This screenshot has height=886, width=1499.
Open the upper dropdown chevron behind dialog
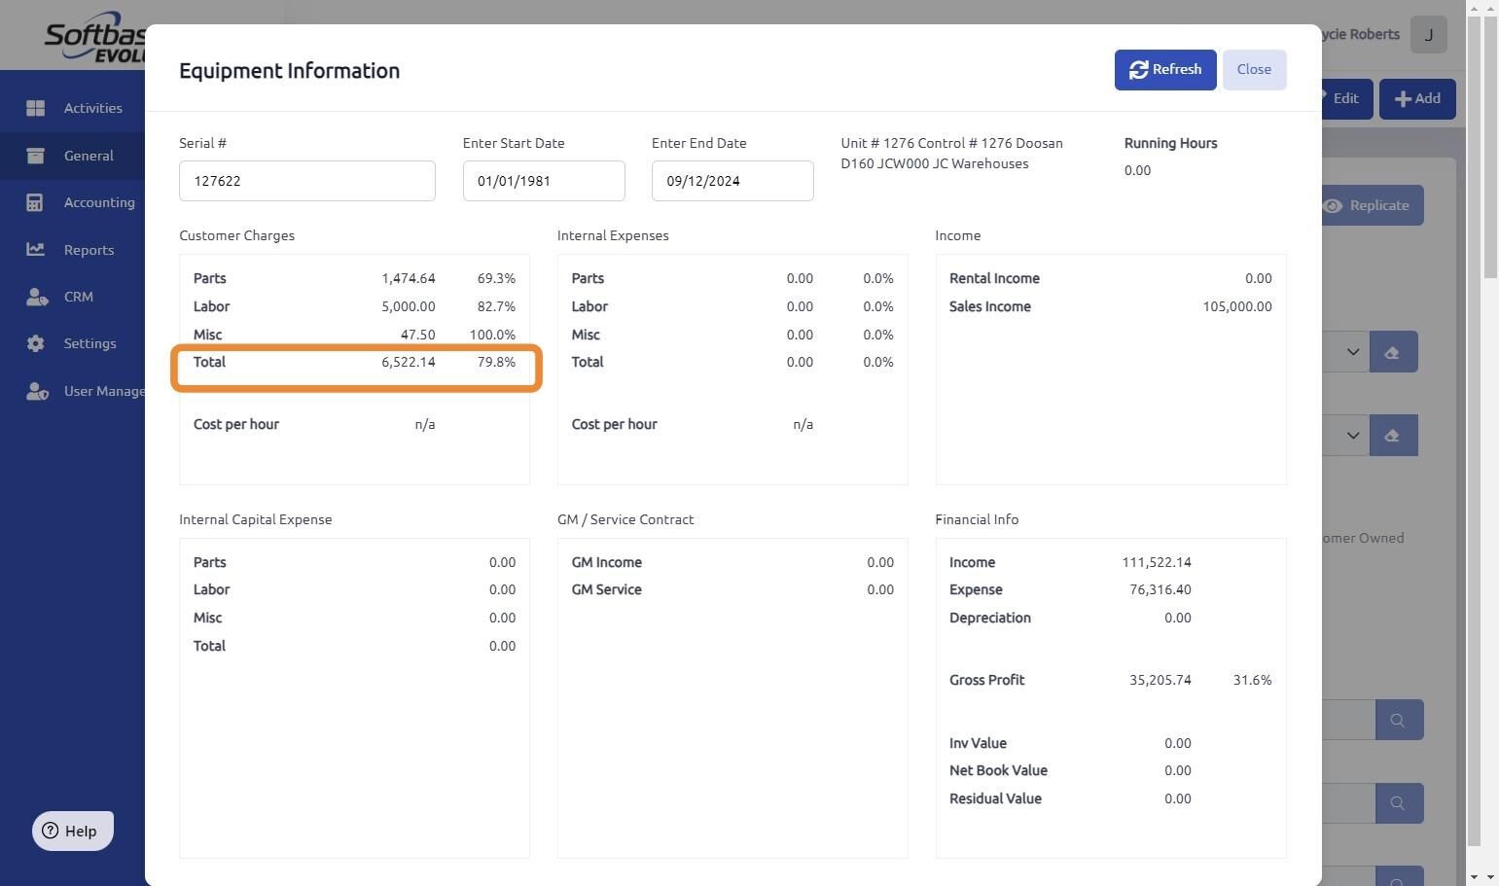pos(1352,352)
